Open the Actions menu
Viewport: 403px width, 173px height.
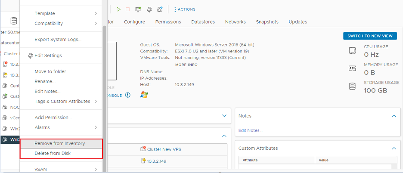point(184,9)
